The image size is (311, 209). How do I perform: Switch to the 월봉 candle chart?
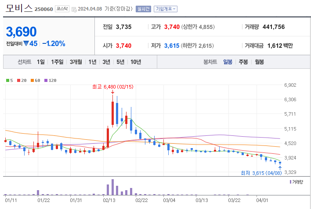pos(260,62)
